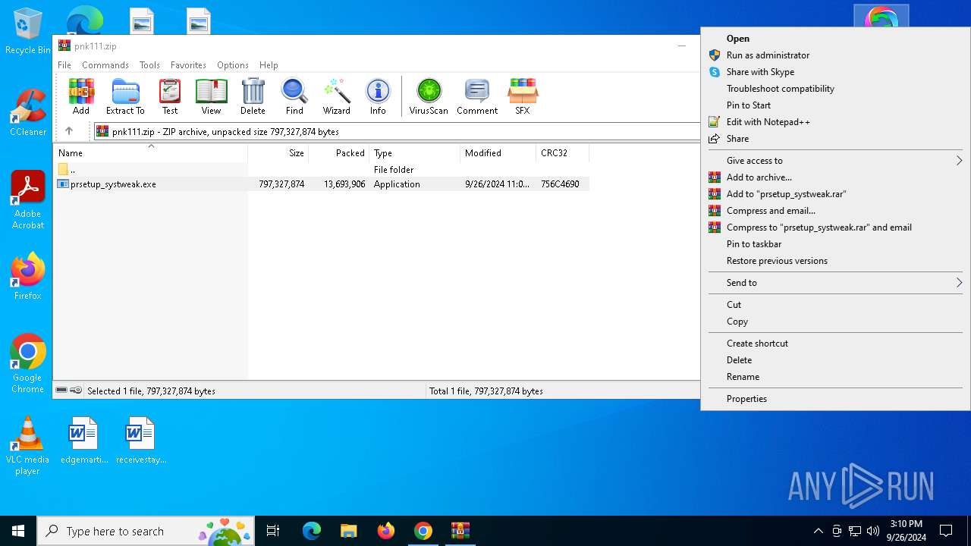Open the volume control in system tray
The width and height of the screenshot is (971, 546).
[873, 531]
